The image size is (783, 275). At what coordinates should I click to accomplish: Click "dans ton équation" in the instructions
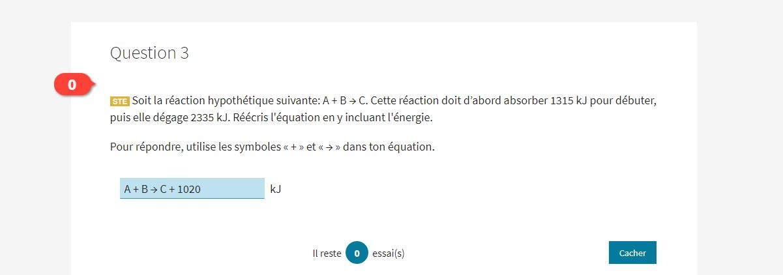[x=389, y=147]
